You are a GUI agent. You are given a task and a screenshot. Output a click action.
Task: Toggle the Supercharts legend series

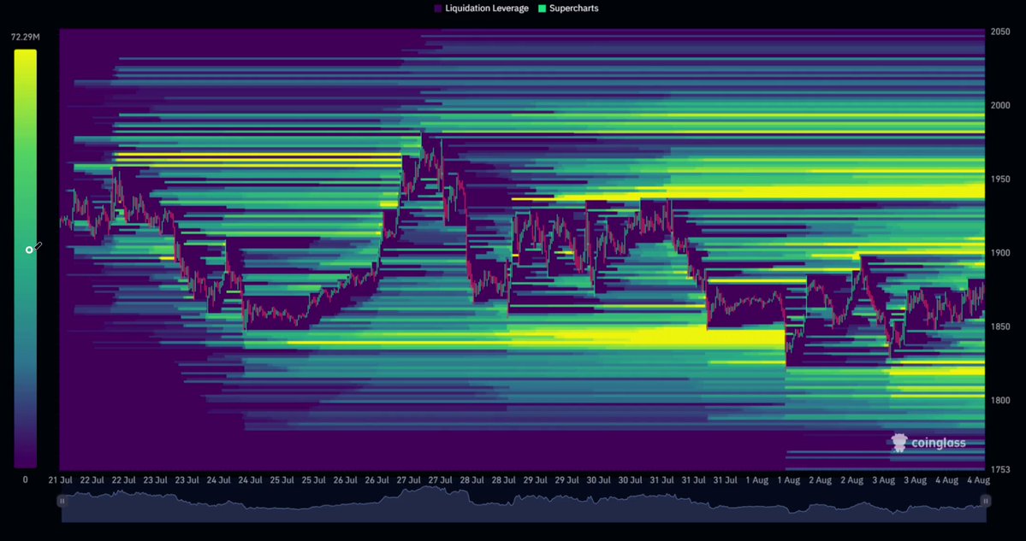click(568, 9)
